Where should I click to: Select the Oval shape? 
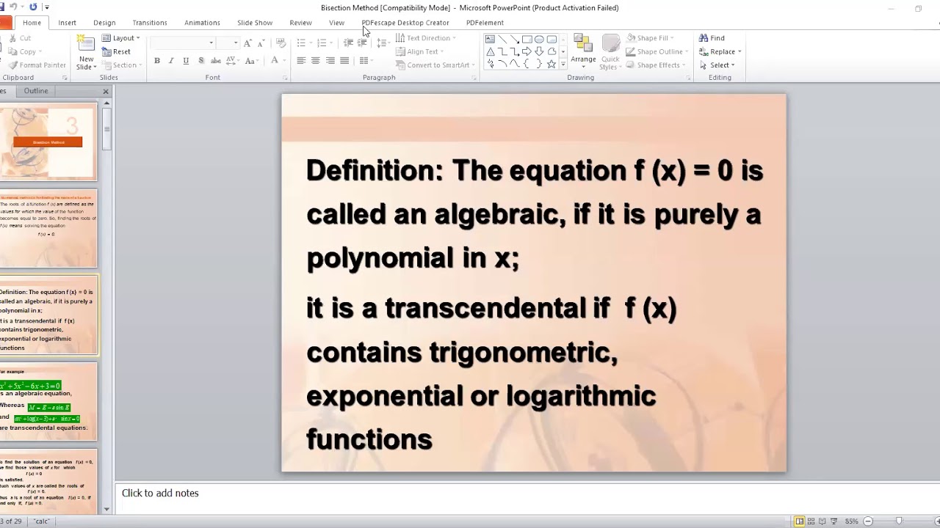[x=539, y=40]
